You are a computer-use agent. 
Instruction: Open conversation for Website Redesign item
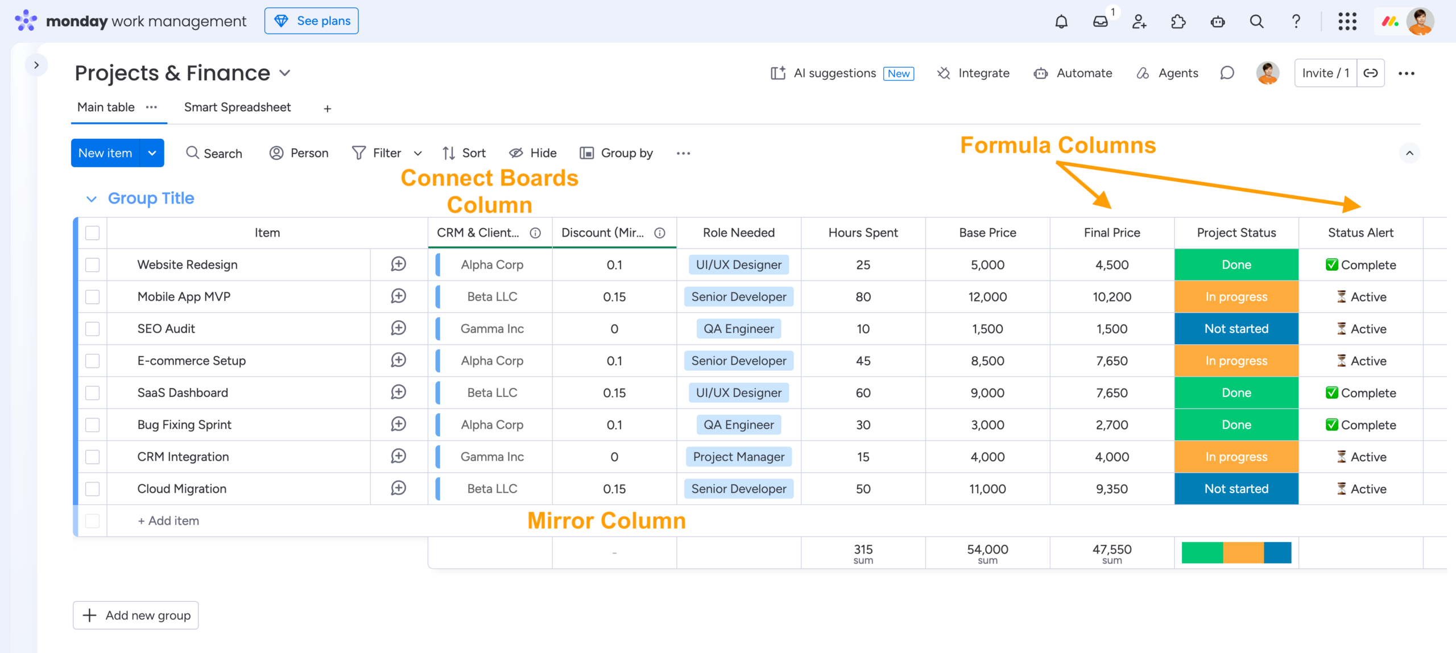click(x=398, y=264)
